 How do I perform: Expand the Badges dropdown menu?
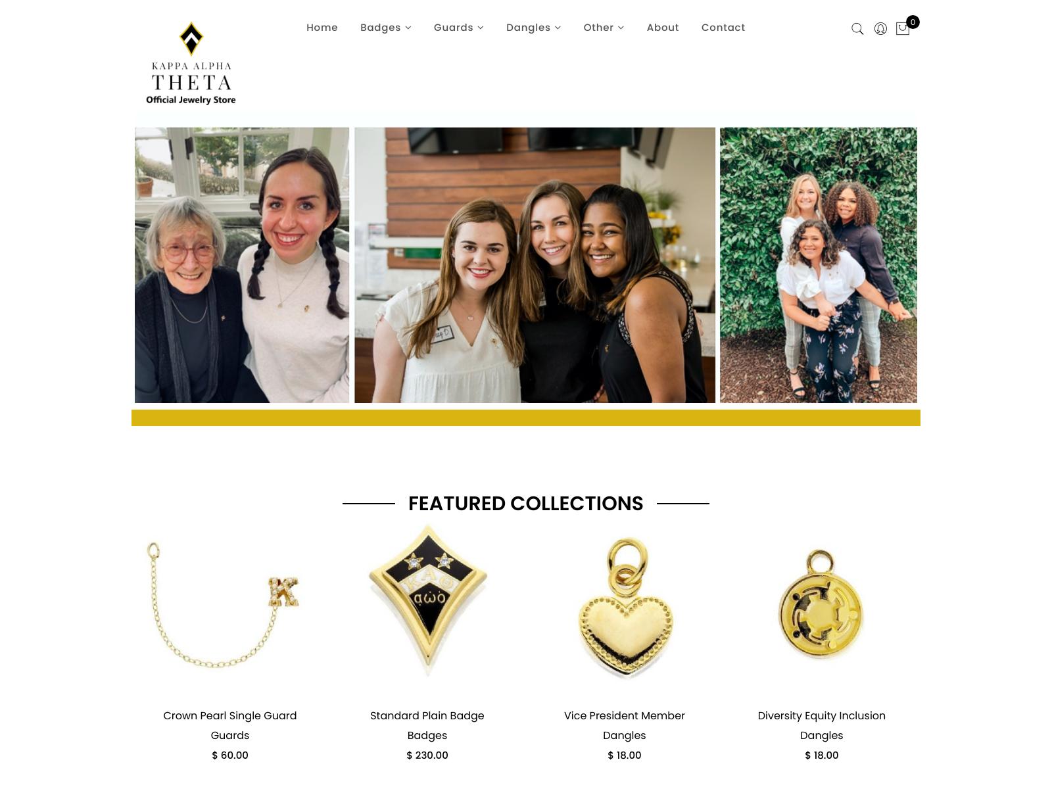pos(386,28)
